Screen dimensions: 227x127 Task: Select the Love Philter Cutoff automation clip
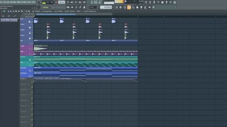(85, 80)
